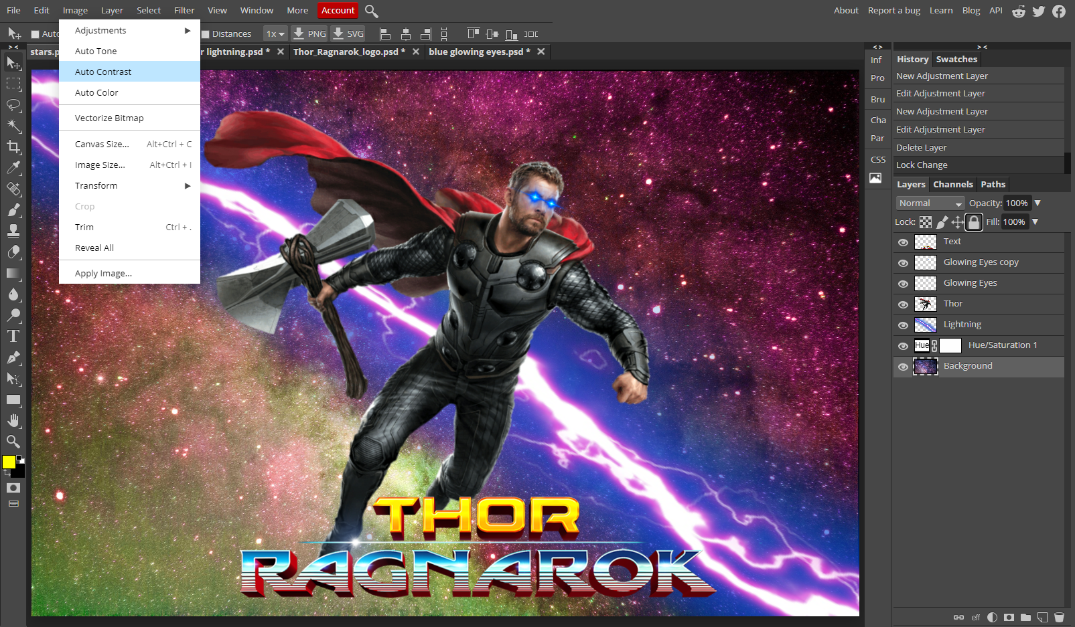
Task: Select the Pen tool
Action: pos(13,357)
